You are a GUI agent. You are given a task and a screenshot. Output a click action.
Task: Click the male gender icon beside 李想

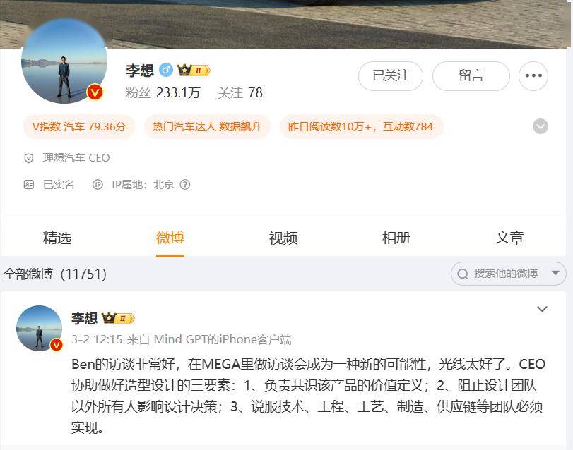click(166, 70)
